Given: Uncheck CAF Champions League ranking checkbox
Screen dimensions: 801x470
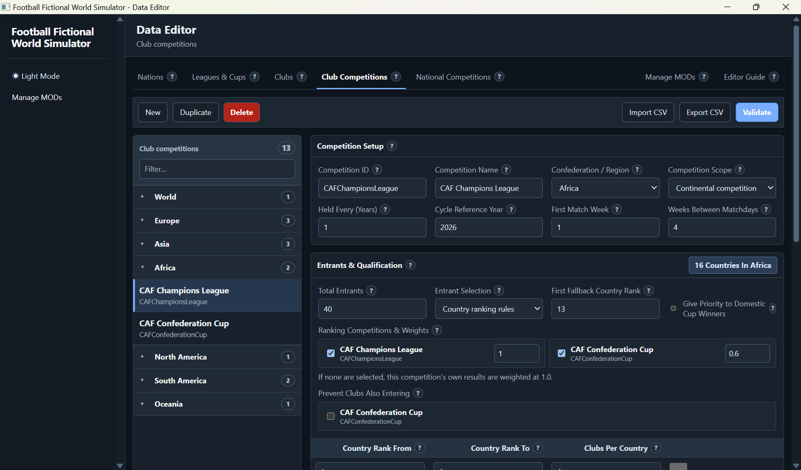Looking at the screenshot, I should [331, 353].
